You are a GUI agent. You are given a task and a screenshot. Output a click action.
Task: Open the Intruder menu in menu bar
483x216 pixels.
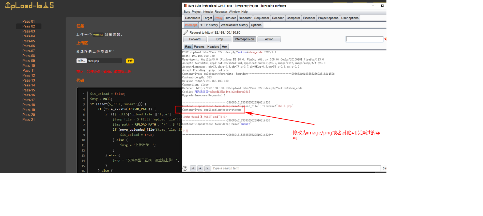[x=208, y=12]
